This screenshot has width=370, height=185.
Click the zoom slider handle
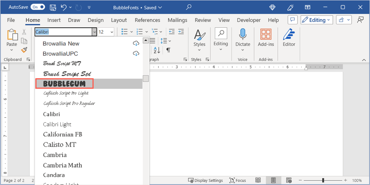point(323,180)
